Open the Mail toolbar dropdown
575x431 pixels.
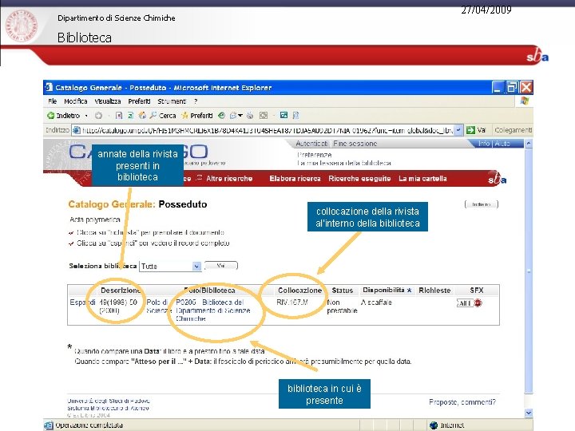[x=240, y=116]
